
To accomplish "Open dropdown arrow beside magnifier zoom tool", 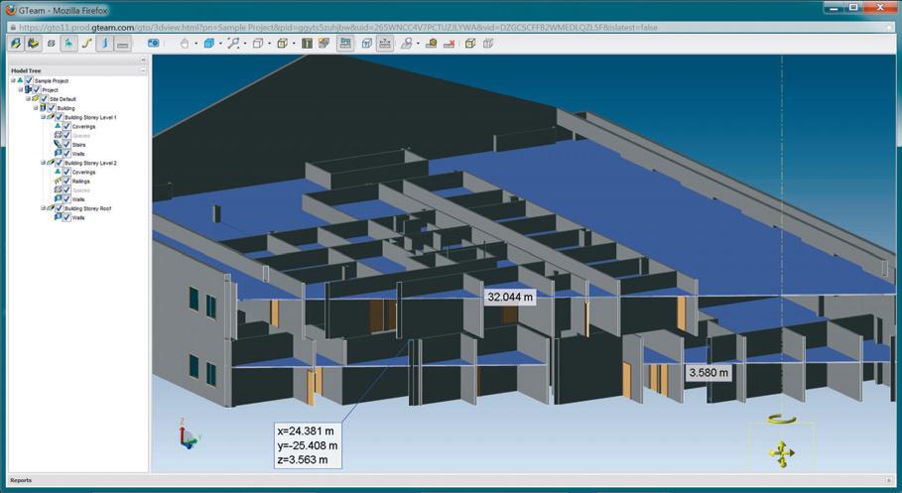I will [245, 44].
